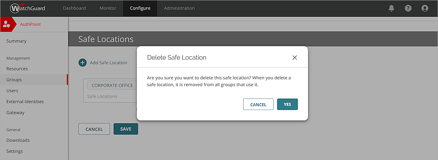Navigate to Resources in the sidebar

pos(17,69)
